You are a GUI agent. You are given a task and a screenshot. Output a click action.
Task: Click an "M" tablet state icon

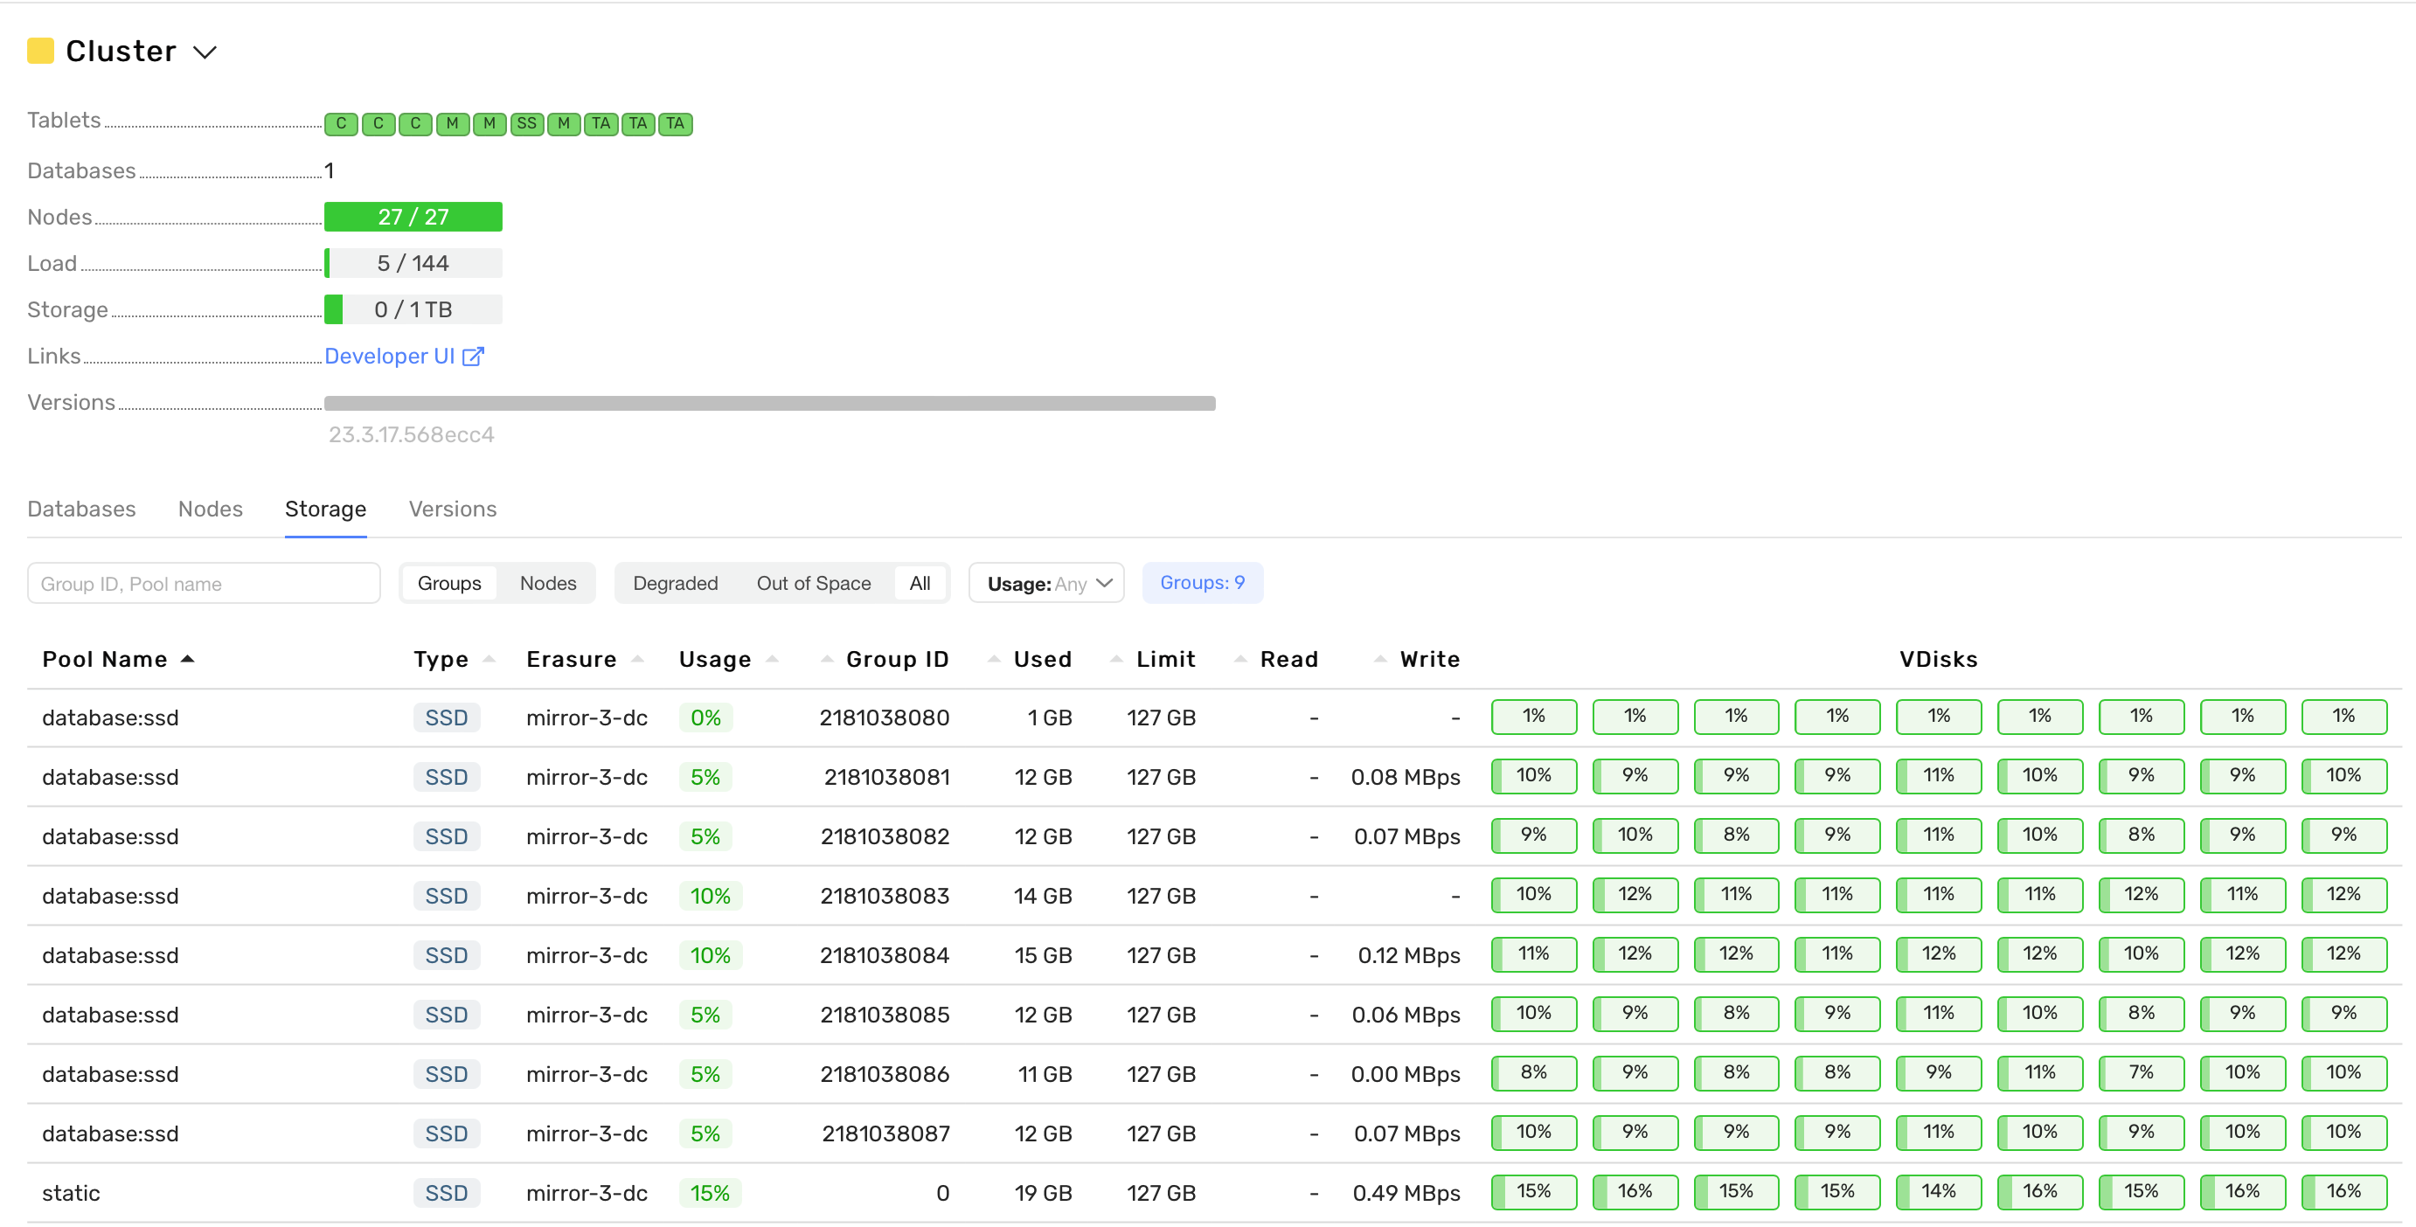[452, 123]
